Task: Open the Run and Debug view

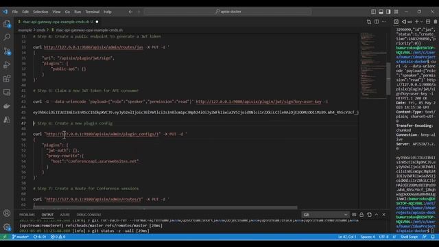Action: coord(7,64)
